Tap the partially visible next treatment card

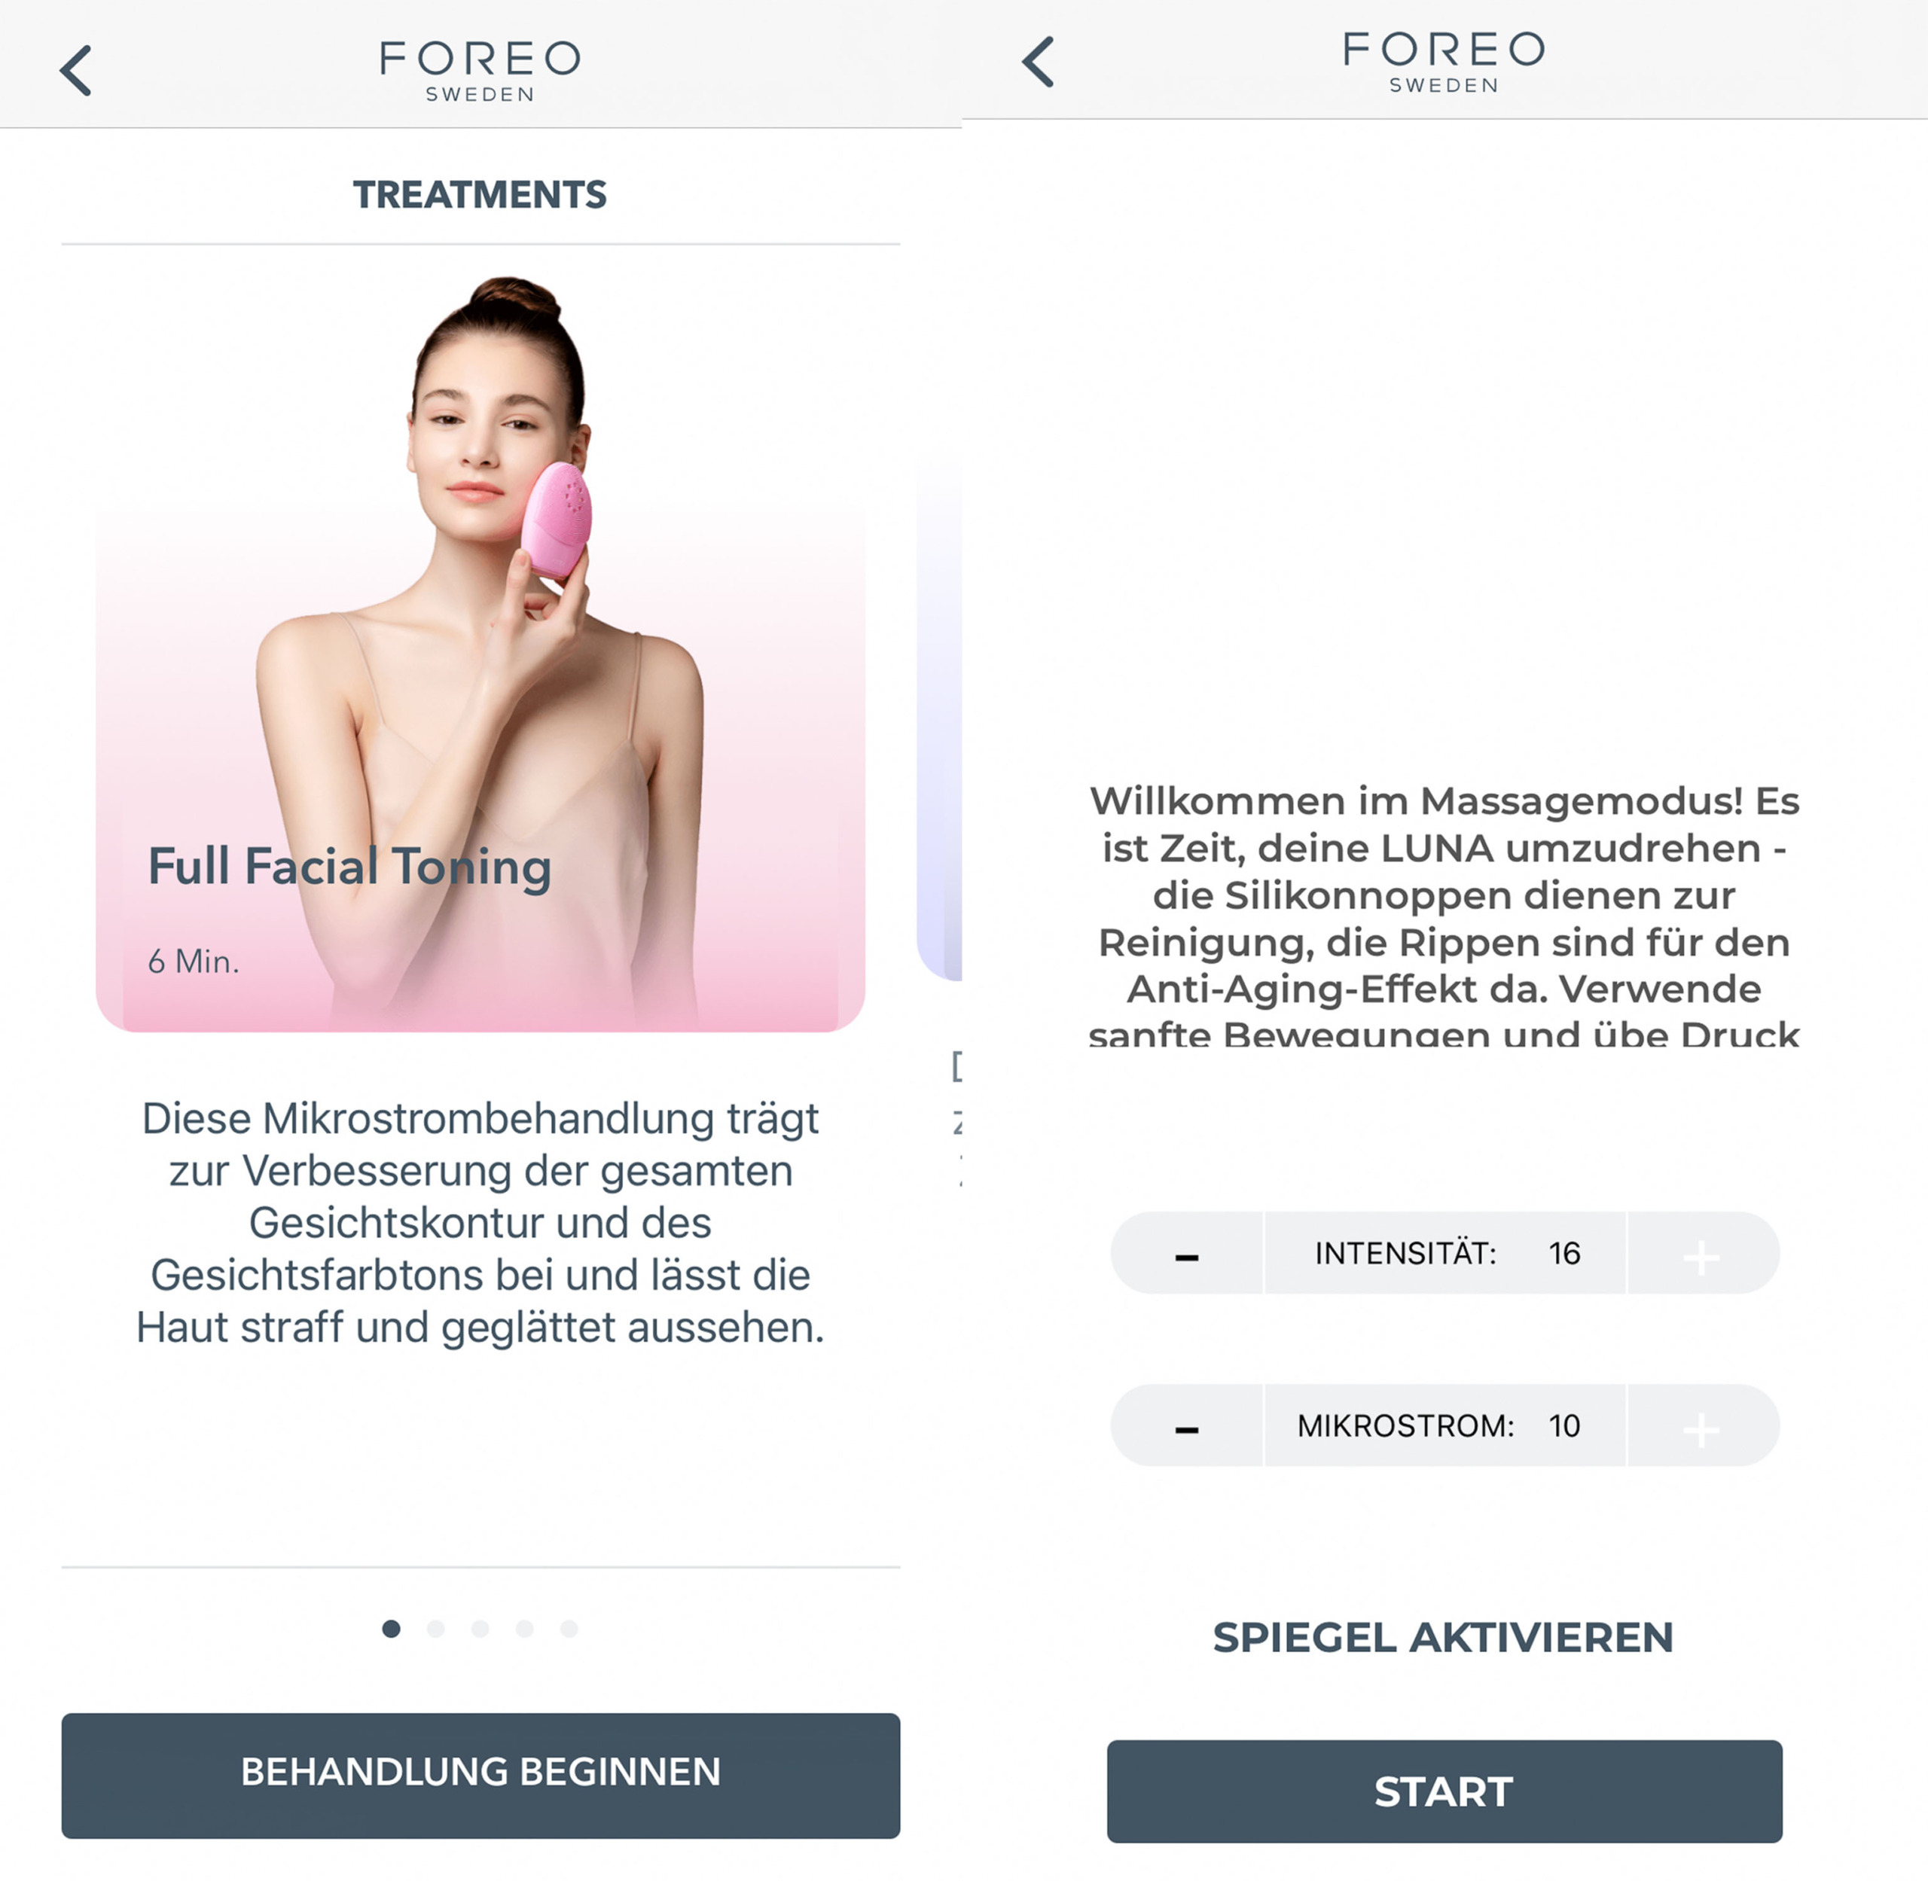[940, 721]
